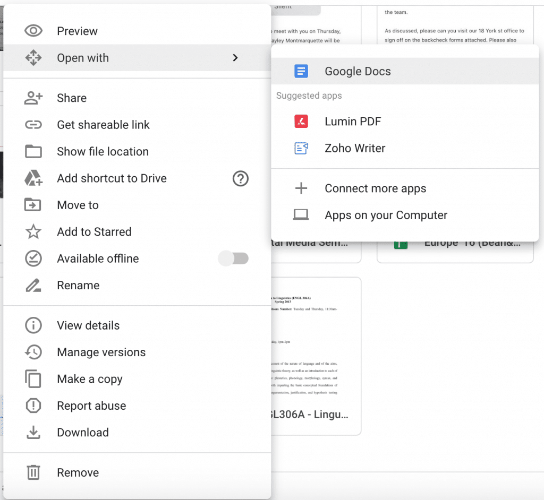This screenshot has width=544, height=500.
Task: Select Apps on your Computer
Action: [386, 215]
